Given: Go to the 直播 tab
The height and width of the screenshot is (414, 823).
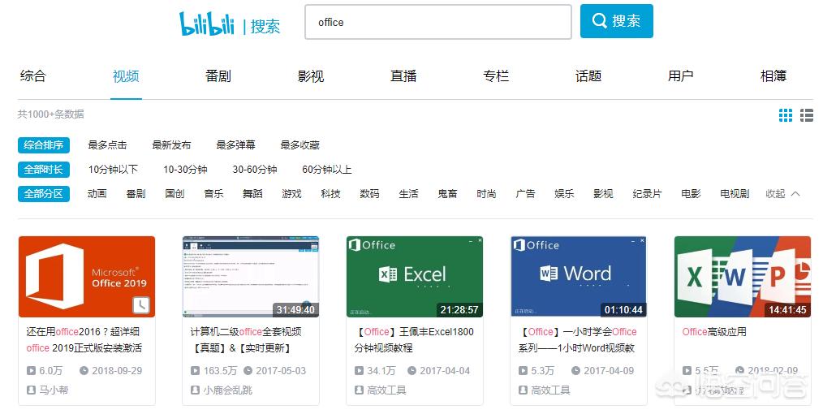Looking at the screenshot, I should click(403, 76).
